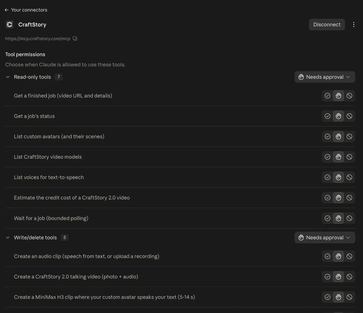Open Read-only tools Needs approval dropdown
This screenshot has height=313, width=363.
click(325, 77)
